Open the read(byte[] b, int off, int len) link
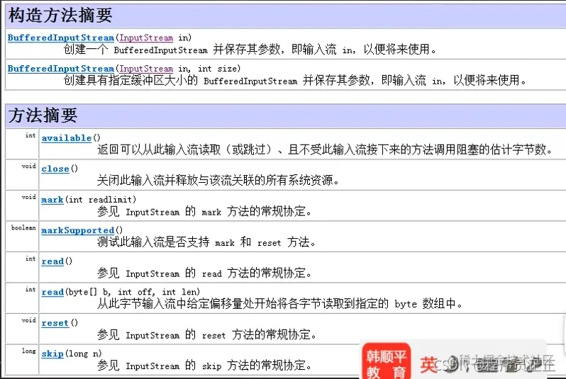 52,292
